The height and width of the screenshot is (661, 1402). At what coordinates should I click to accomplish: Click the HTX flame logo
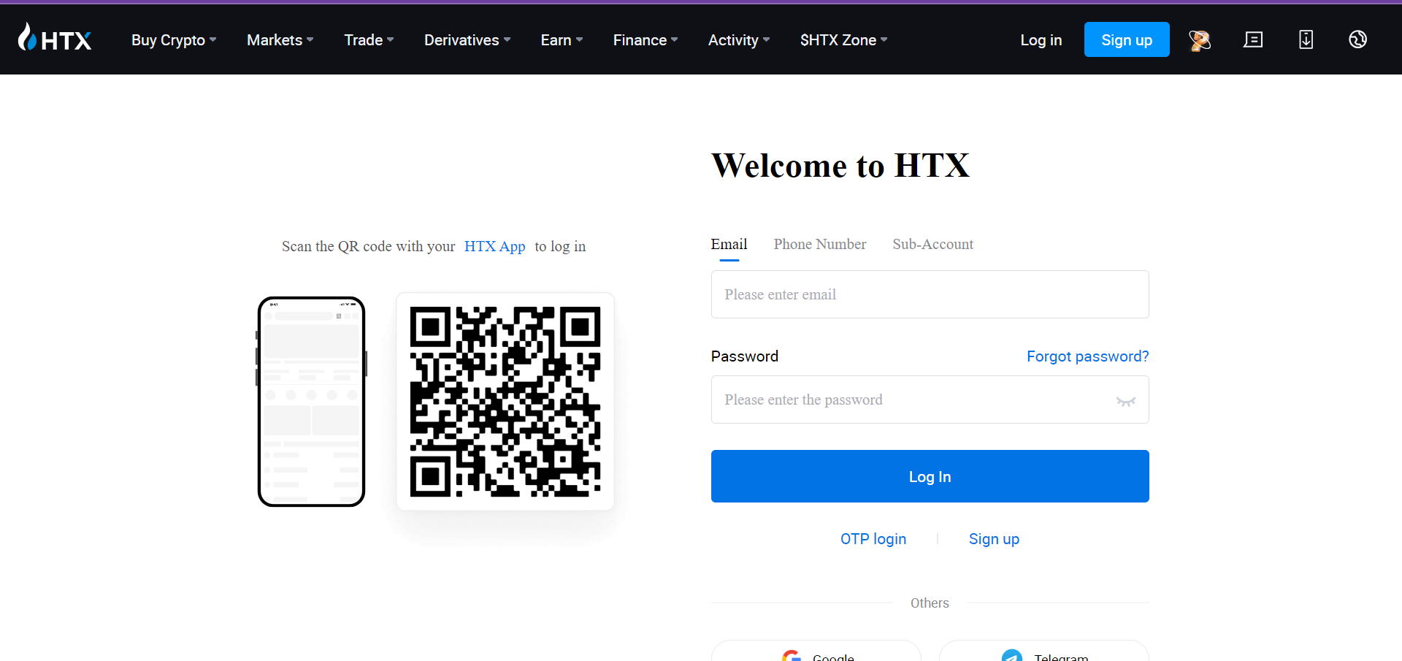55,37
